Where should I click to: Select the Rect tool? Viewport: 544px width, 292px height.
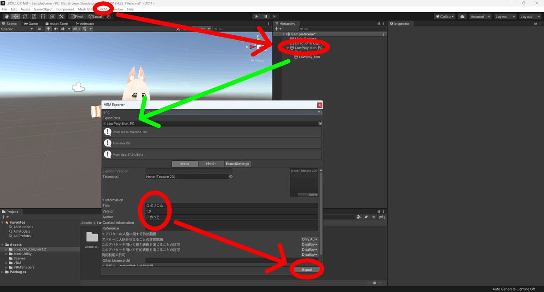[x=43, y=16]
